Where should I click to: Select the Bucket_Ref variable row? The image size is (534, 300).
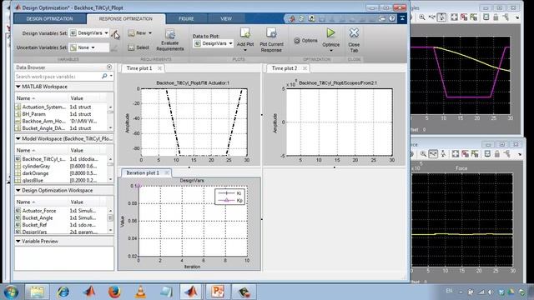(61, 225)
